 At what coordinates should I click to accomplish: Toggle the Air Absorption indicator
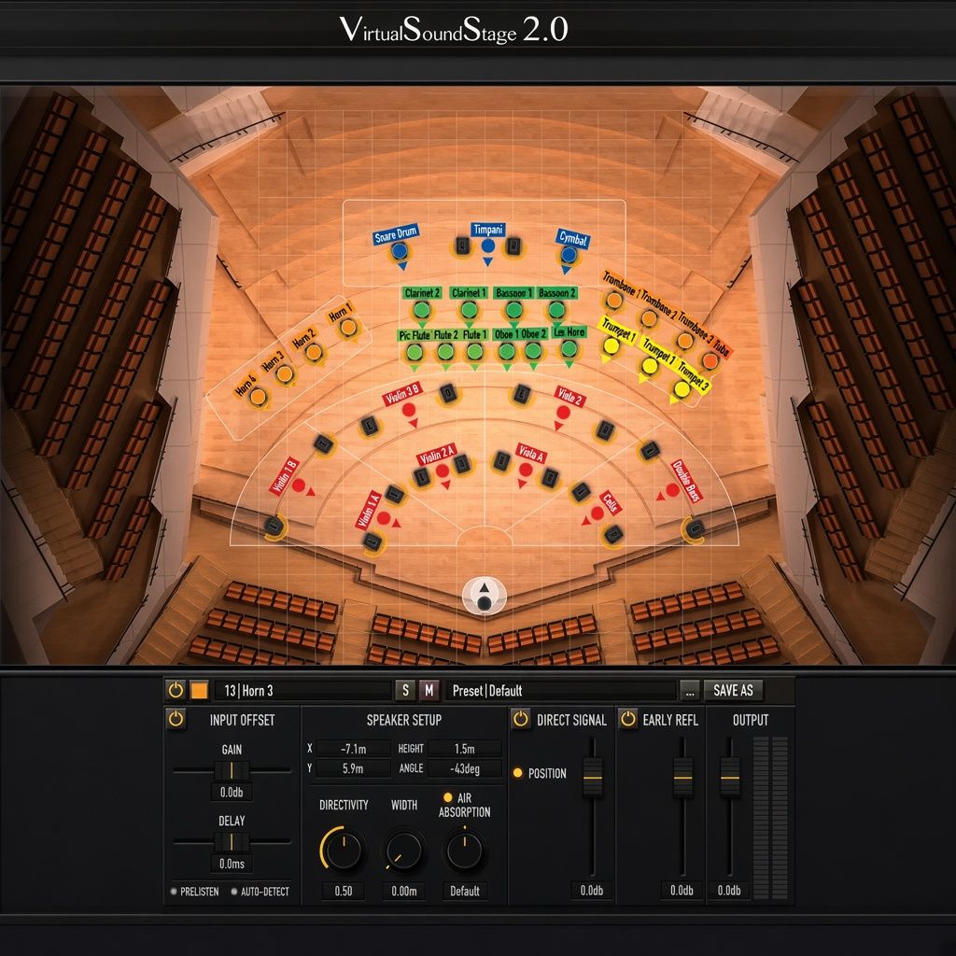[x=447, y=797]
